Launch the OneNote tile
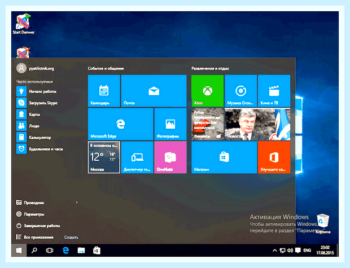 tap(170, 157)
